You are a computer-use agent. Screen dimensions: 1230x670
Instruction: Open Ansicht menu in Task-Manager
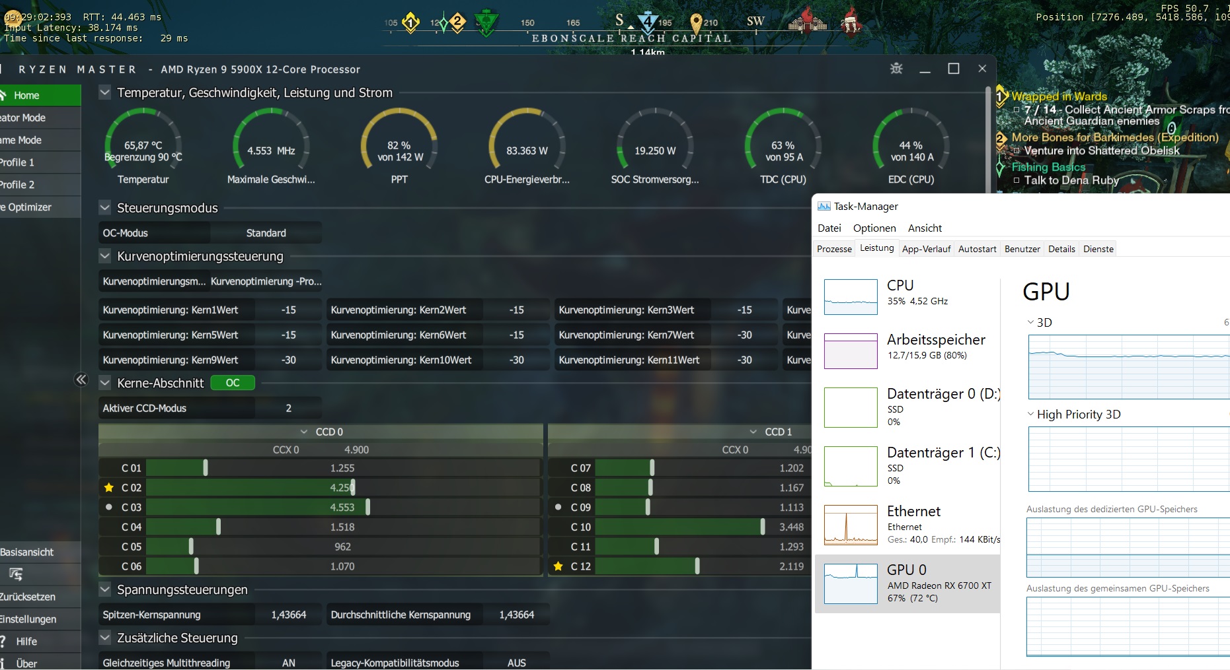coord(925,228)
